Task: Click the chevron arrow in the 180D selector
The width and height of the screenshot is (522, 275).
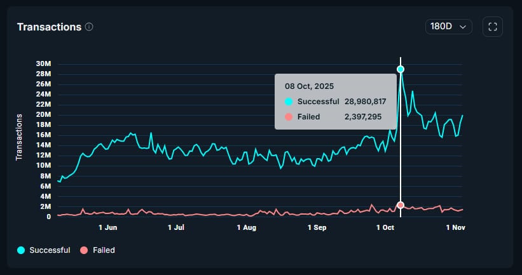Action: point(463,27)
